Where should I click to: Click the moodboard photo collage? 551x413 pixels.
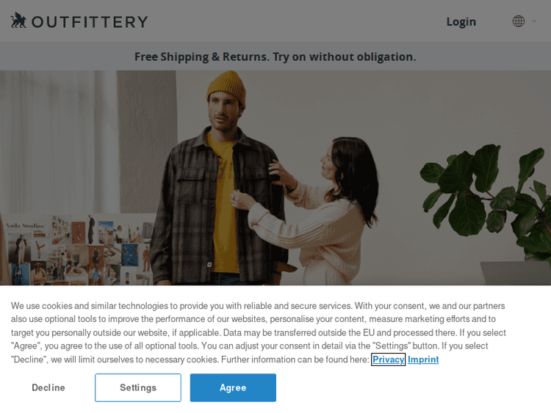[x=76, y=249]
